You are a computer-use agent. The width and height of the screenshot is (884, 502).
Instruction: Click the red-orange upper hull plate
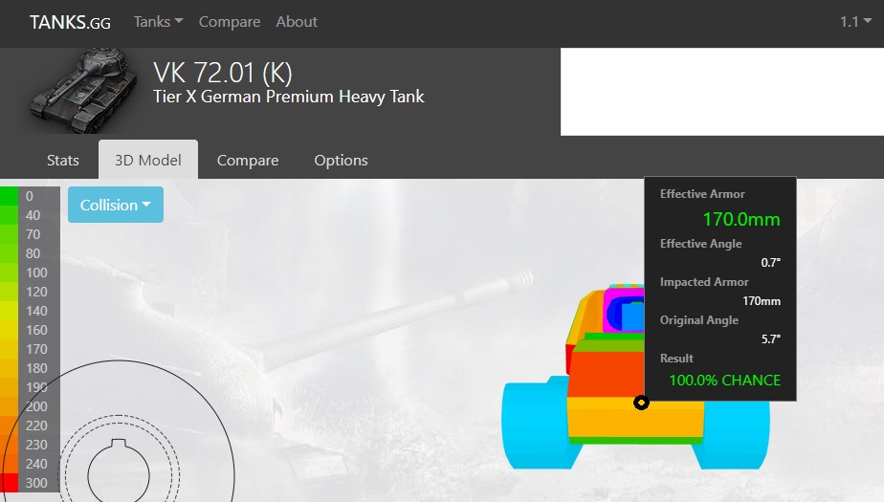coord(606,375)
